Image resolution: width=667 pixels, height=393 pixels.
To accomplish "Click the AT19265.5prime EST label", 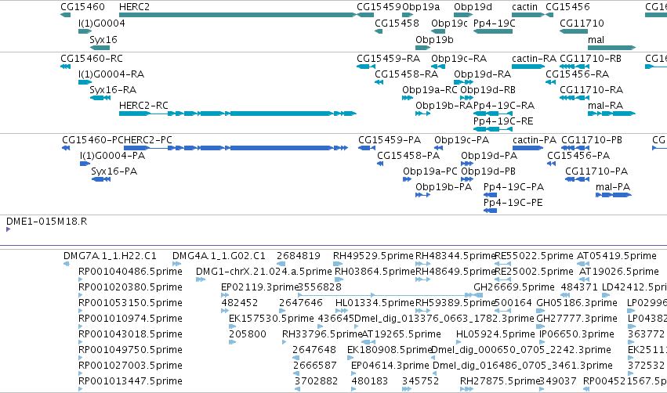I will click(401, 334).
